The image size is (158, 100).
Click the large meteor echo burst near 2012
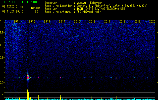tap(28, 77)
